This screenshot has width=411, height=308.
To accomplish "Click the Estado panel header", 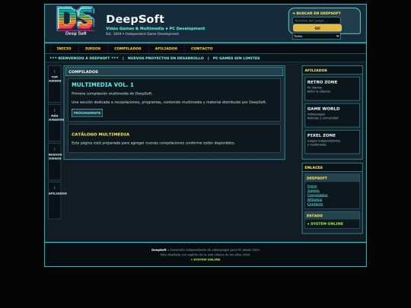I will click(332, 215).
